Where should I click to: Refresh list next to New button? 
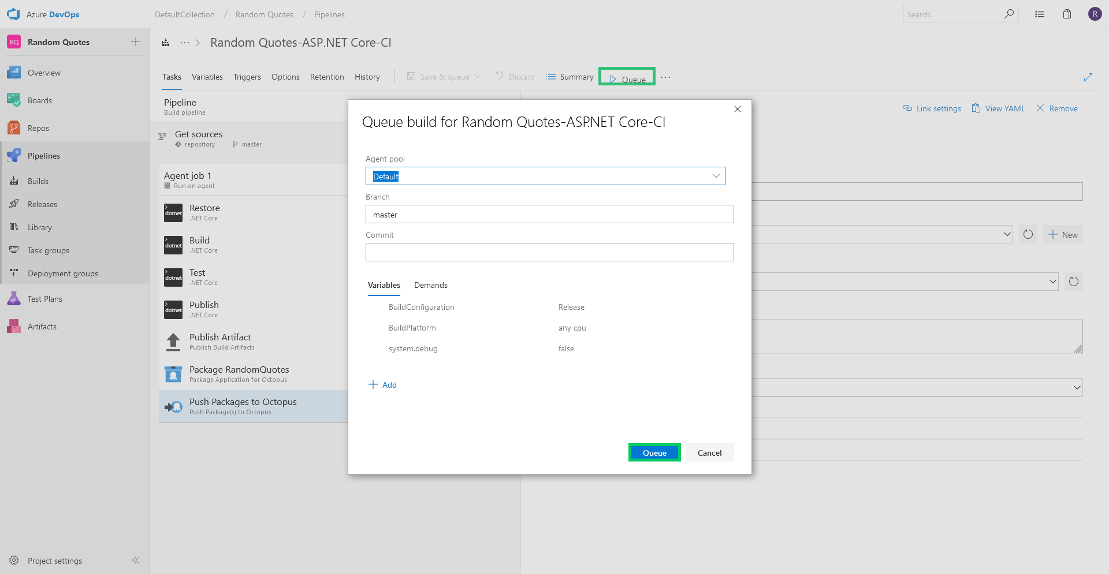1028,234
